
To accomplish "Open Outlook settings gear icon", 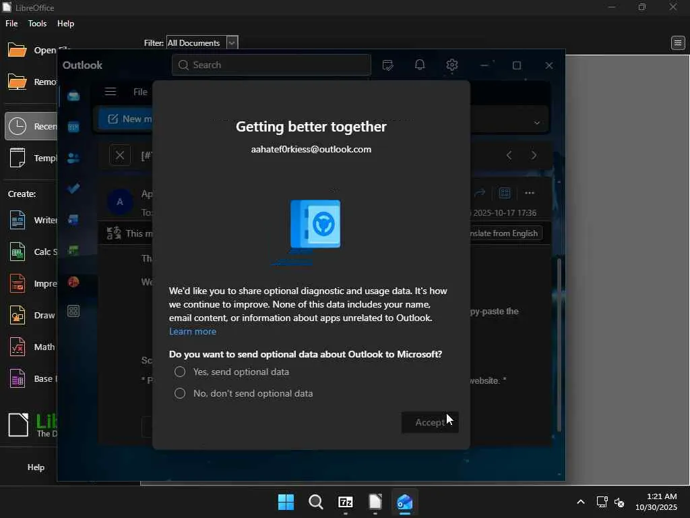I will (x=452, y=65).
